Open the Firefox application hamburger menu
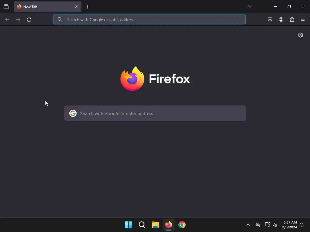Image resolution: width=310 pixels, height=232 pixels. 303,19
